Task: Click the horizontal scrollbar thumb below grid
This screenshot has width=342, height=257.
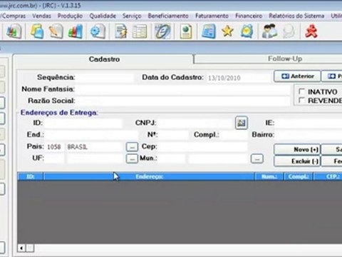Action: point(30,248)
